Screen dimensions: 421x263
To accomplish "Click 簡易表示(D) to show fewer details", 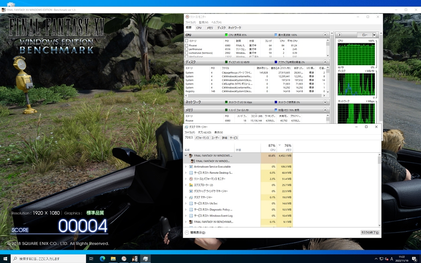I will click(x=195, y=233).
